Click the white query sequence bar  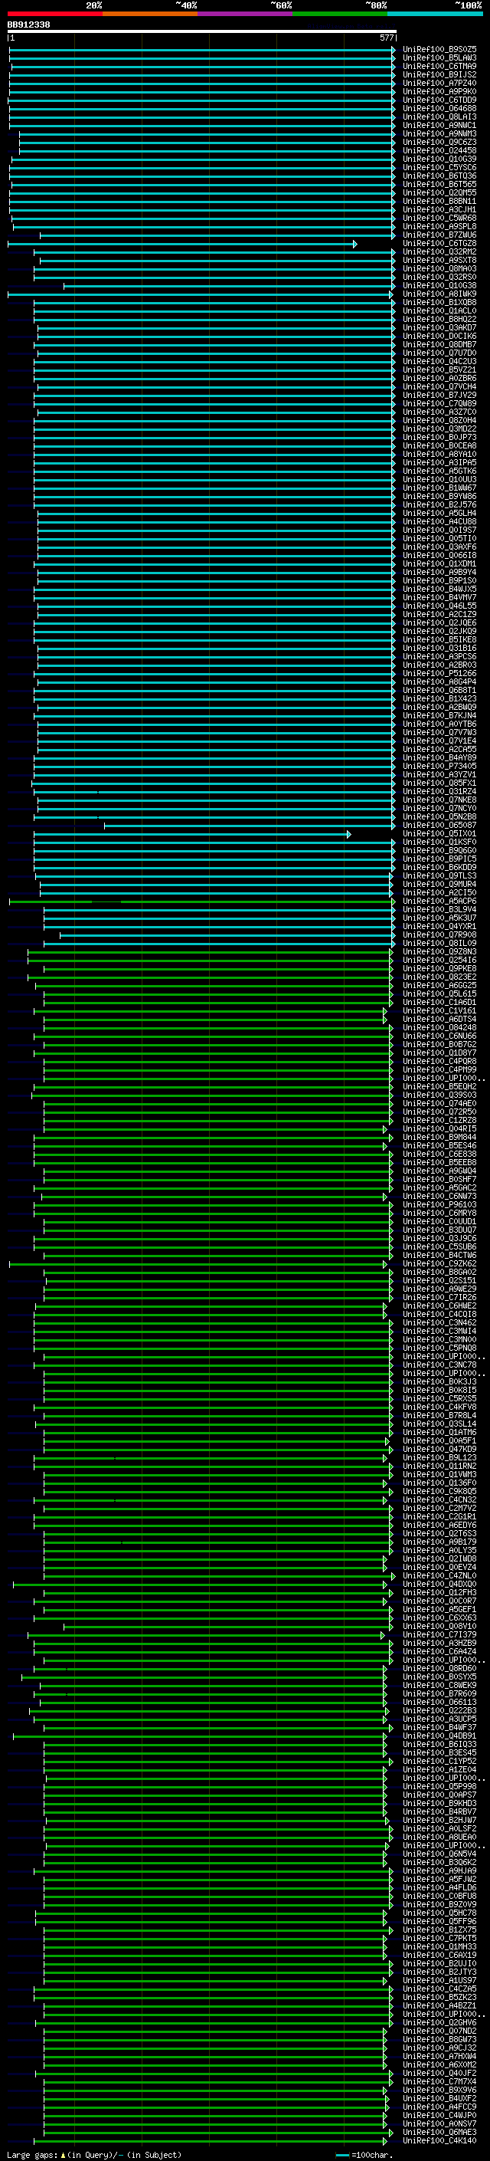201,32
